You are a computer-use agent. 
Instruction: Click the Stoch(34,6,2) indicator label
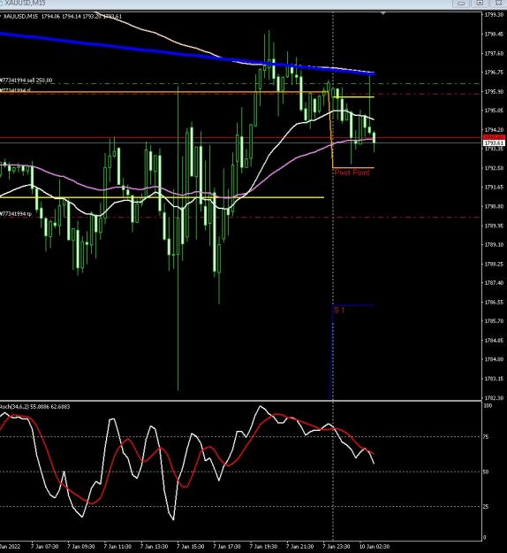point(34,407)
